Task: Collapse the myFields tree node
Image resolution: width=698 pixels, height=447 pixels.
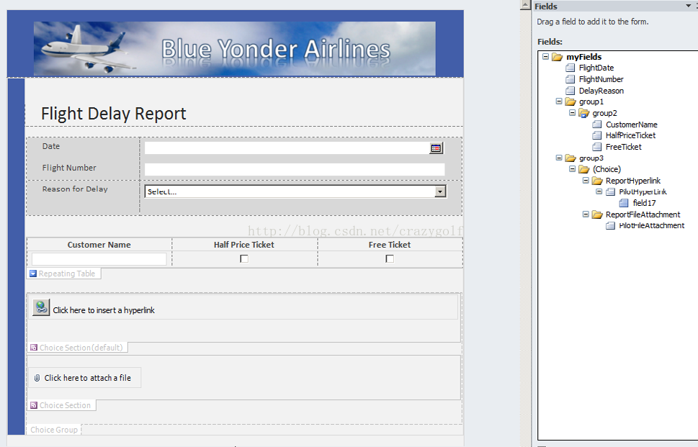Action: pos(545,56)
